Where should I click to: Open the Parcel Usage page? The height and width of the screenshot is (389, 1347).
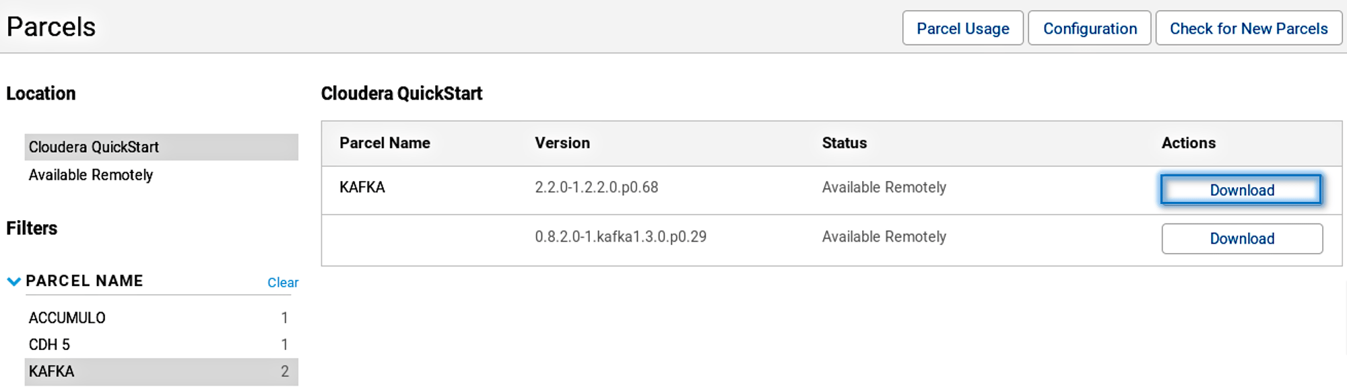(962, 28)
